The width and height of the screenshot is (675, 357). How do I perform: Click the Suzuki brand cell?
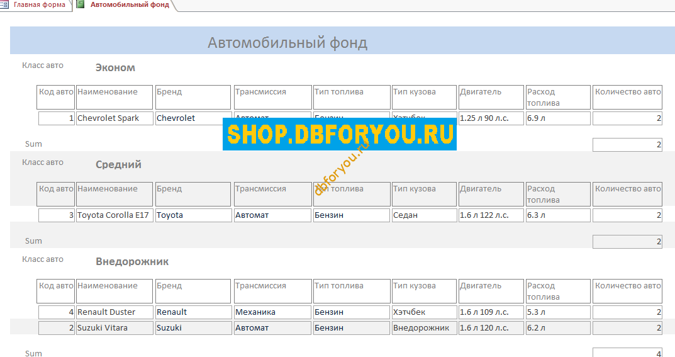(x=194, y=328)
